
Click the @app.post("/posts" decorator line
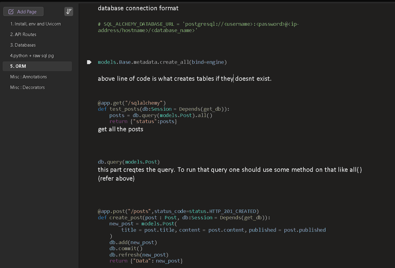pos(178,211)
